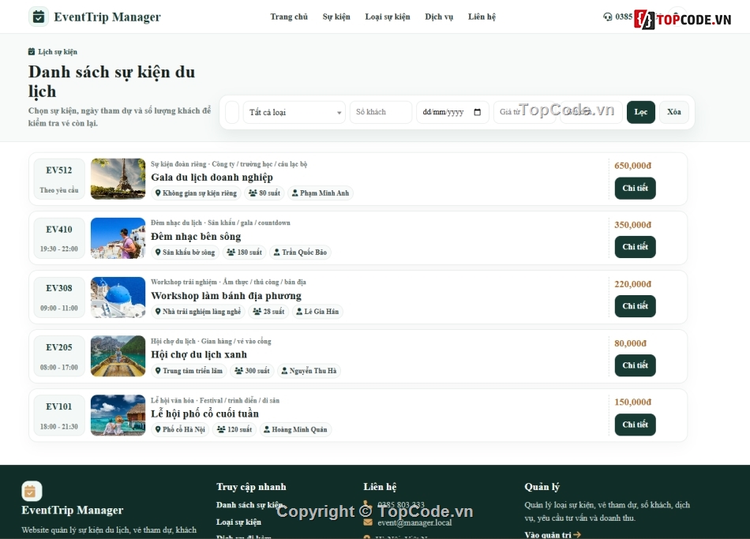Click location pin for Trung tâm triển lãm
This screenshot has width=750, height=539.
pyautogui.click(x=158, y=371)
